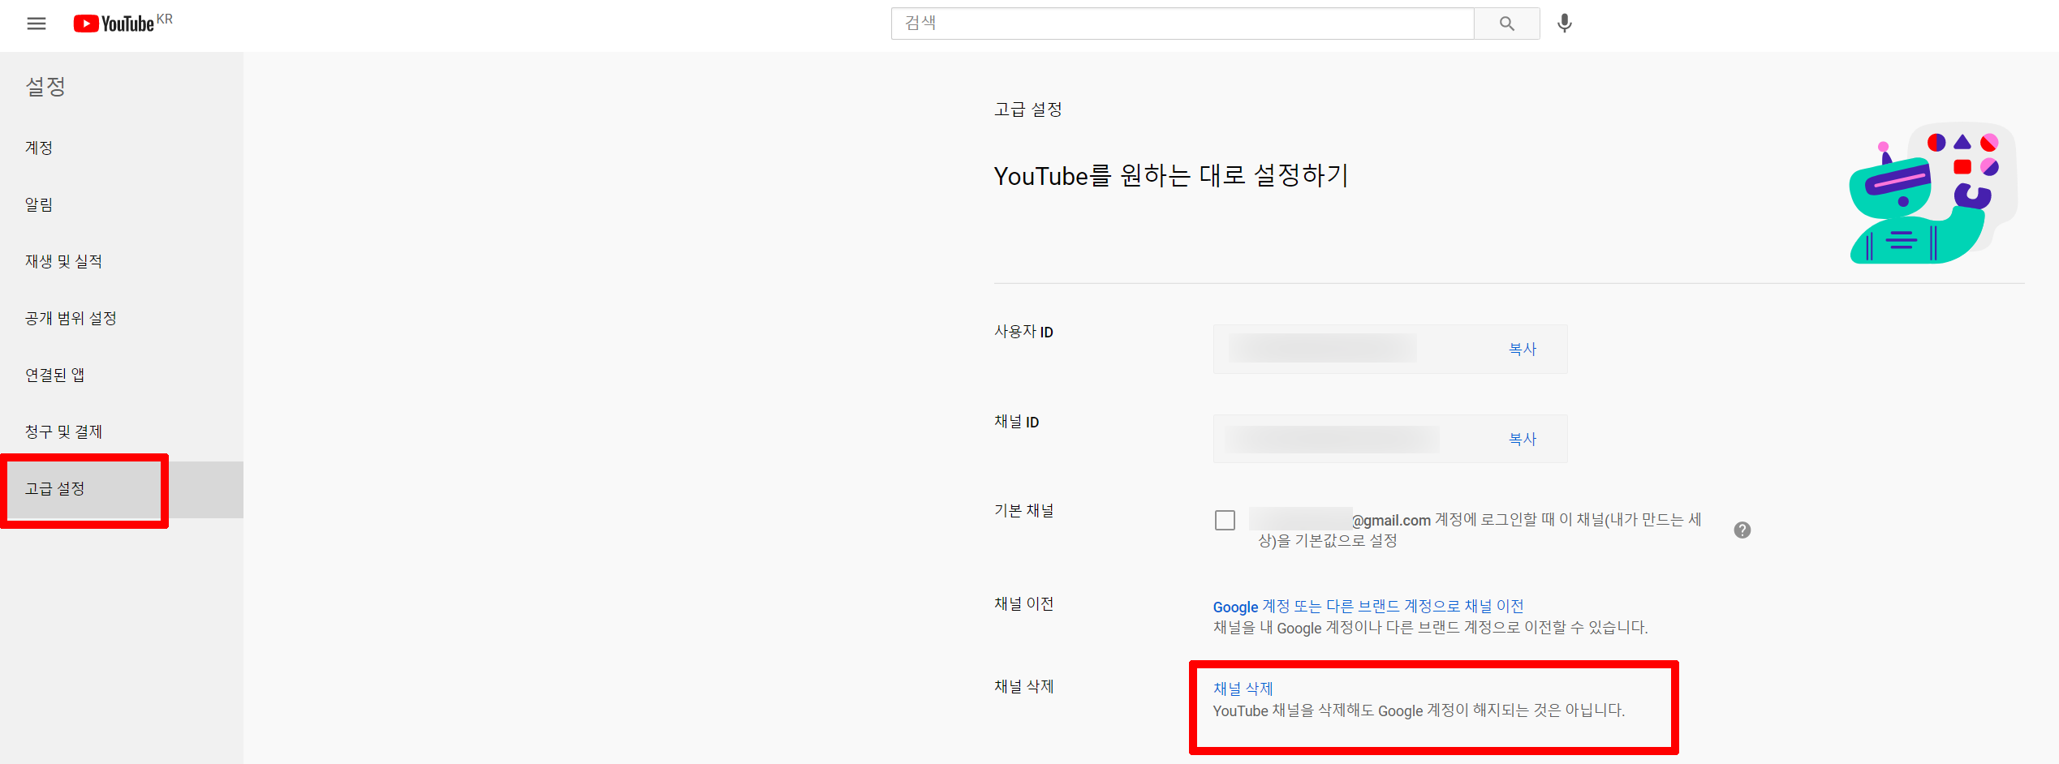Click the blurred 채널 ID value

click(x=1332, y=439)
